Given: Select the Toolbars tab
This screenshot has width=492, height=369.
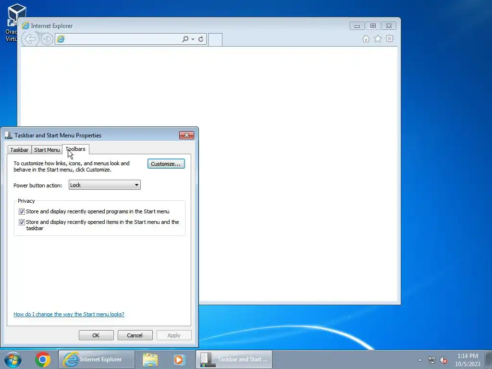Looking at the screenshot, I should tap(75, 149).
